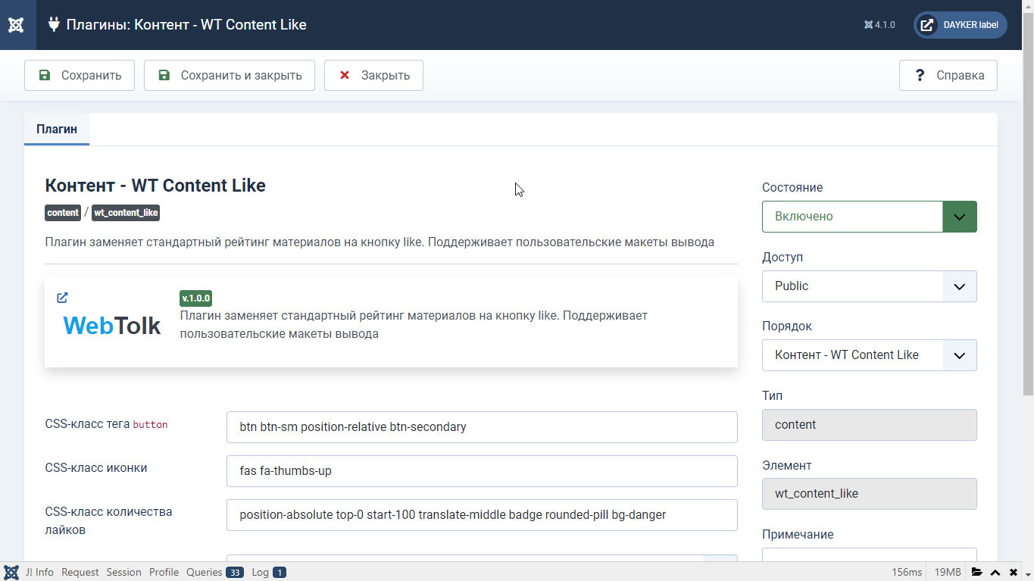Click the Joomla 4.1.0 version indicator
This screenshot has width=1034, height=581.
tap(879, 25)
